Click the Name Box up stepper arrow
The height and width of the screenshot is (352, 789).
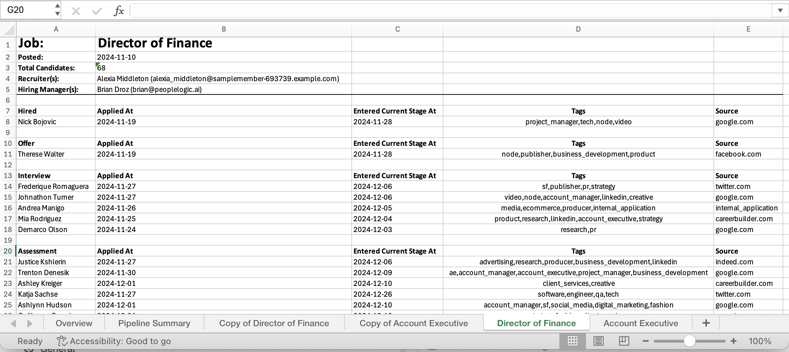[57, 5]
